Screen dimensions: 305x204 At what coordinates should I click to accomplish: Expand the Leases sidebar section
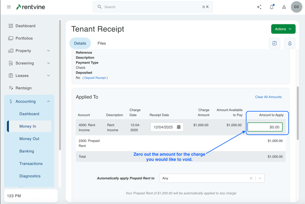(x=48, y=76)
